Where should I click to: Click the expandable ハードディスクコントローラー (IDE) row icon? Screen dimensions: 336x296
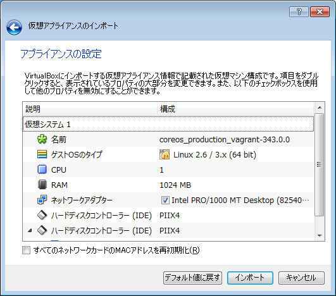tap(42, 230)
